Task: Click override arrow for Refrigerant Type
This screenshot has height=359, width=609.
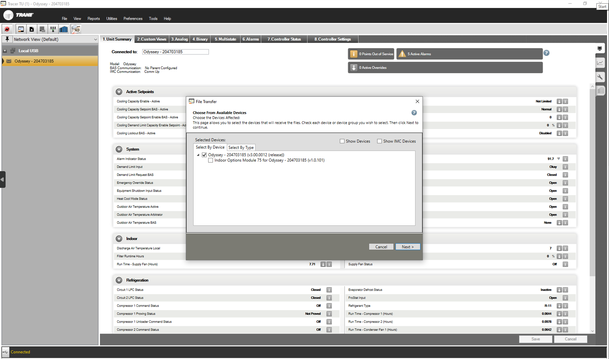Action: [559, 306]
